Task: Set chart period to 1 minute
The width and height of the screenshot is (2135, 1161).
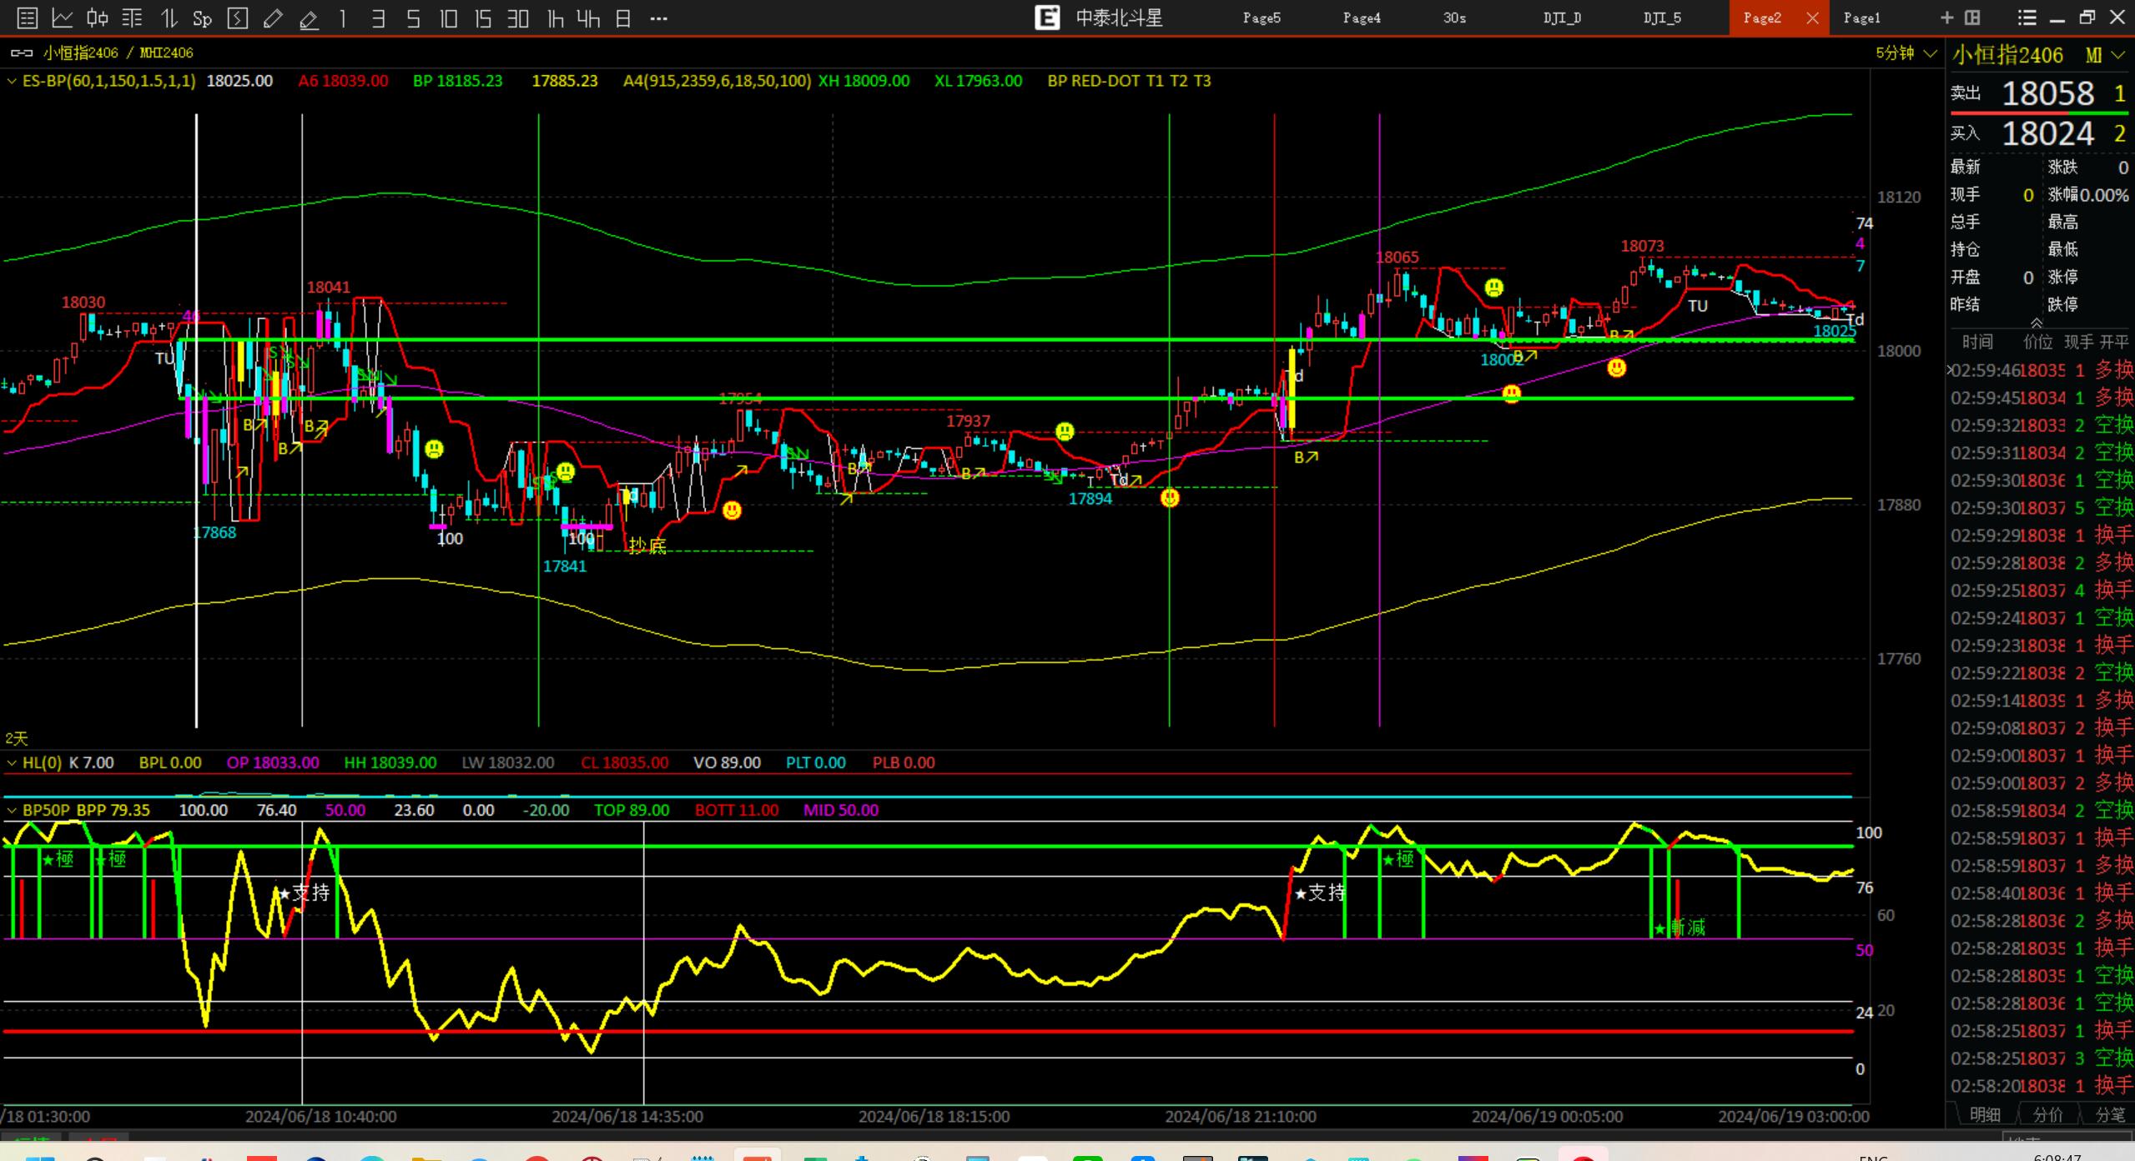Action: click(x=343, y=18)
